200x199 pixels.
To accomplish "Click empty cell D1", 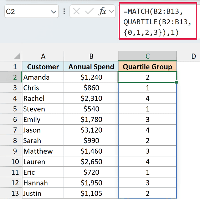I will 188,66.
